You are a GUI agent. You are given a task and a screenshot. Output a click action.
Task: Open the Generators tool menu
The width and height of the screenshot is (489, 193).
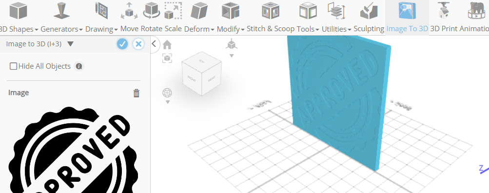(x=61, y=17)
